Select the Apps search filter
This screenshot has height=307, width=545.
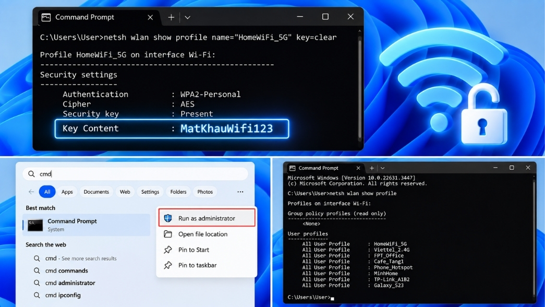pos(67,192)
